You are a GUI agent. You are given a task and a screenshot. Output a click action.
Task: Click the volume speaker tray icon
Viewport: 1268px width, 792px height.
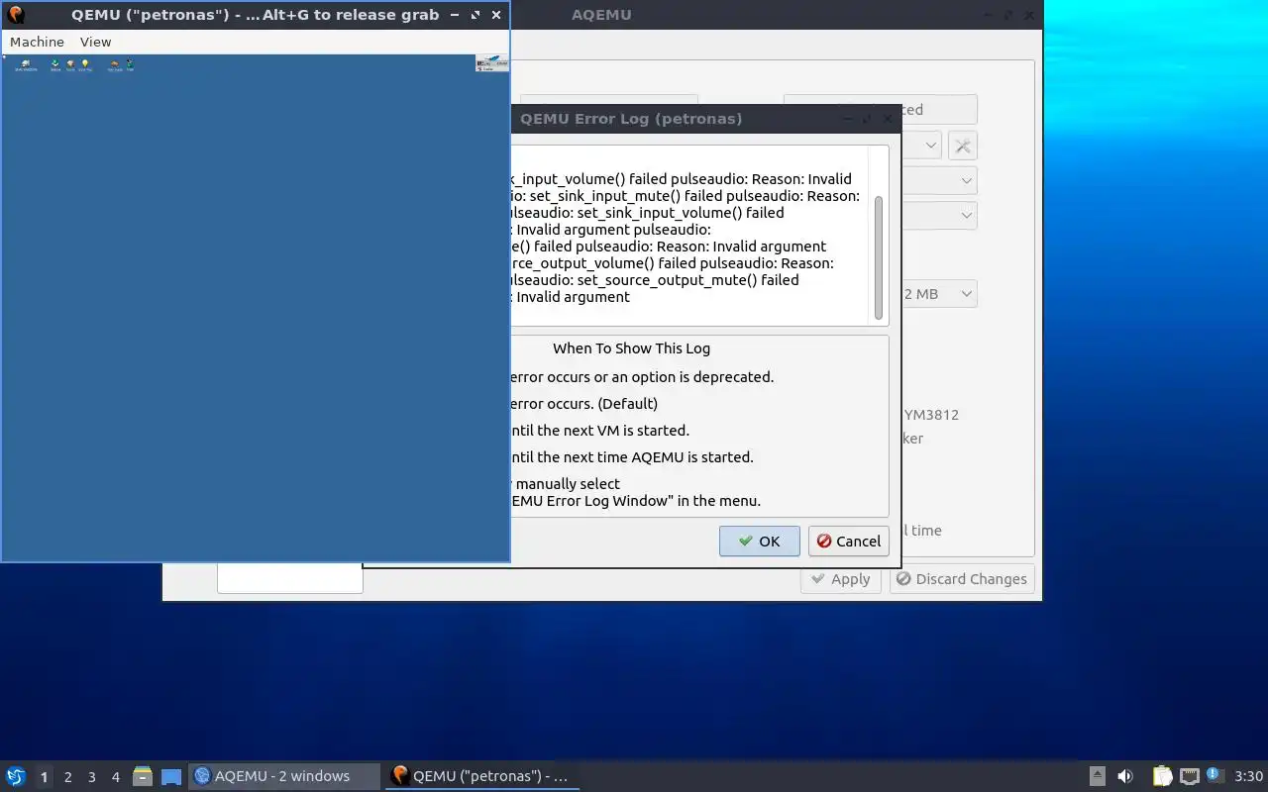1125,776
